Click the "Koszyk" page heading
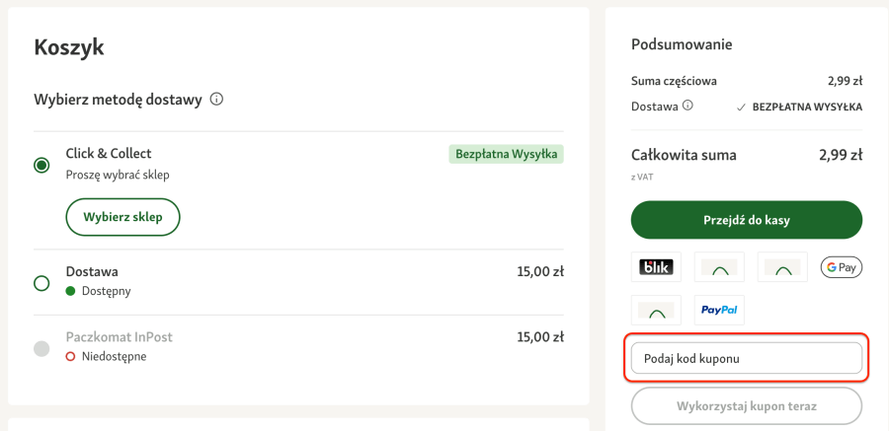The width and height of the screenshot is (889, 431). pyautogui.click(x=68, y=46)
